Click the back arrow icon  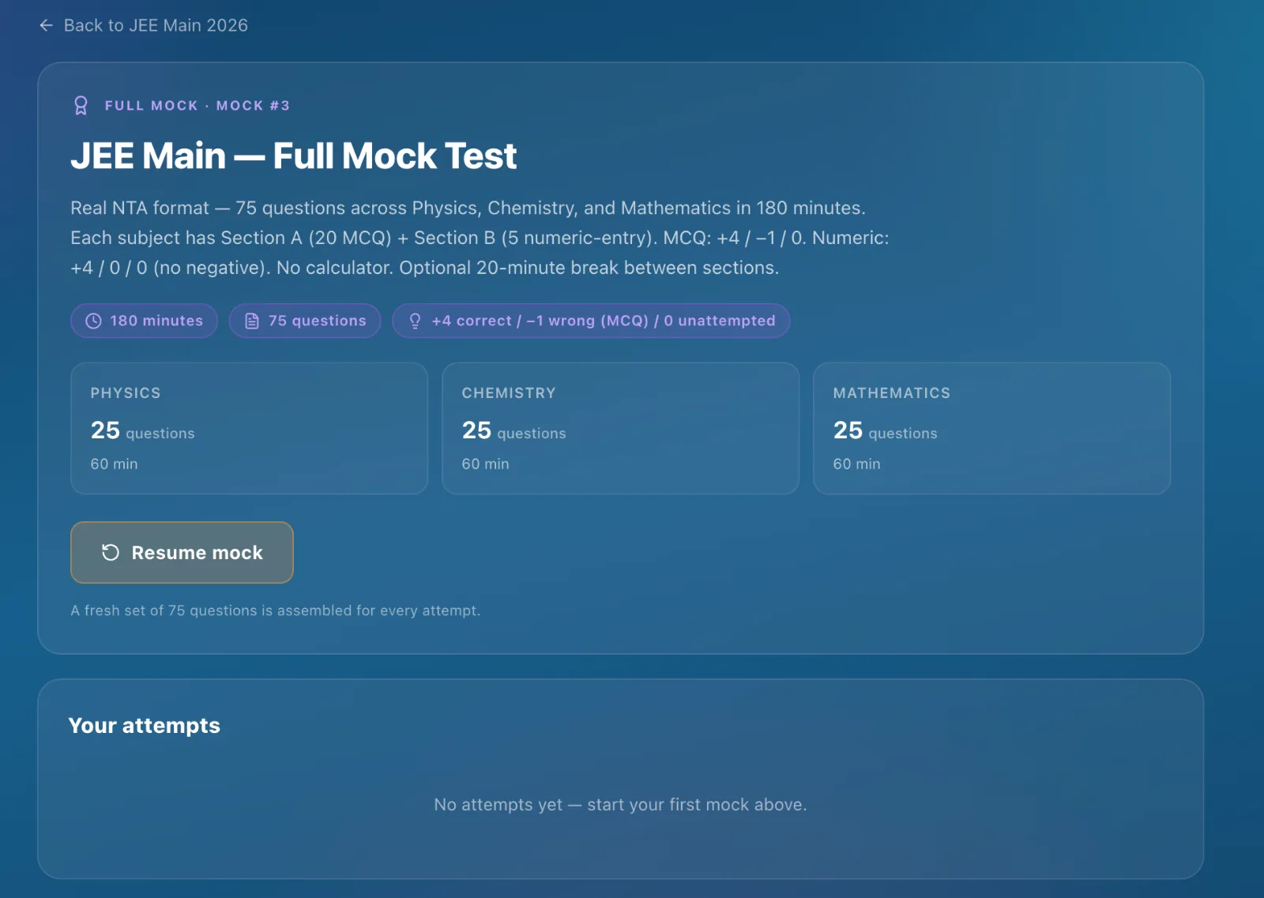point(46,25)
